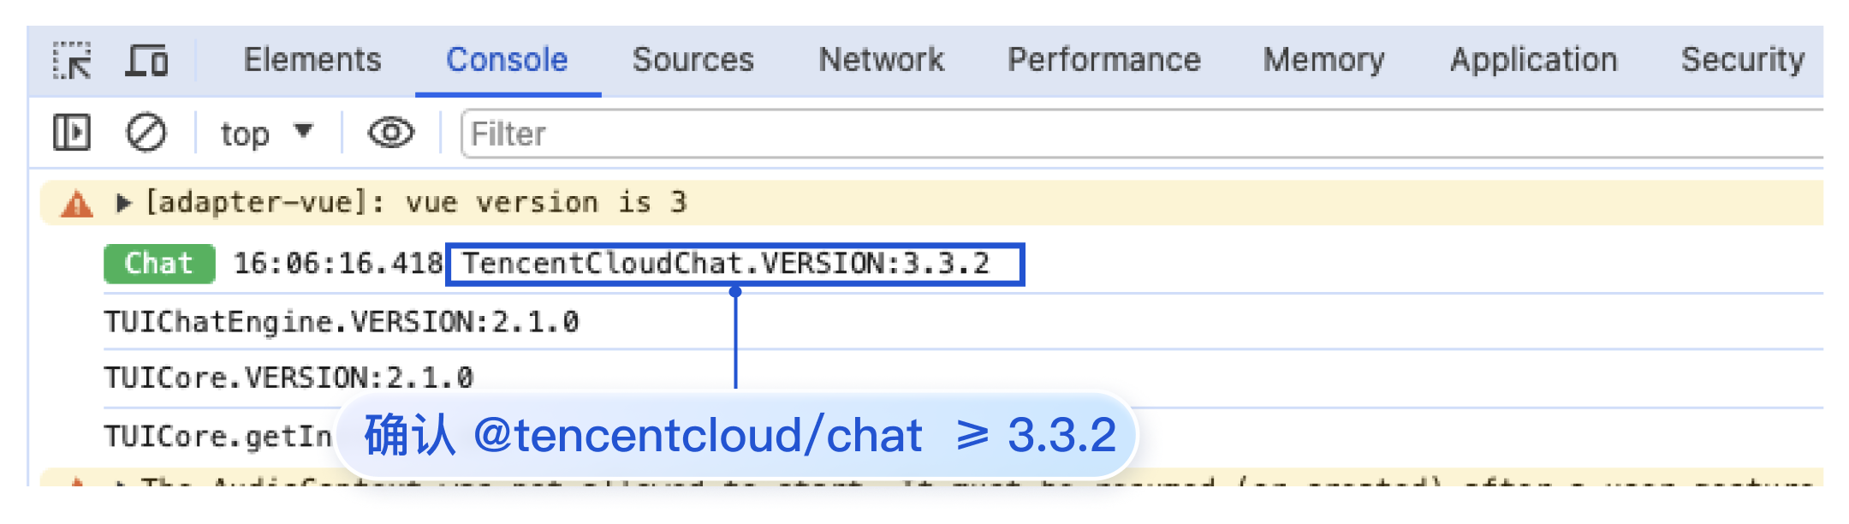Click the dropdown arrow beside top
1849x524 pixels.
click(x=303, y=131)
